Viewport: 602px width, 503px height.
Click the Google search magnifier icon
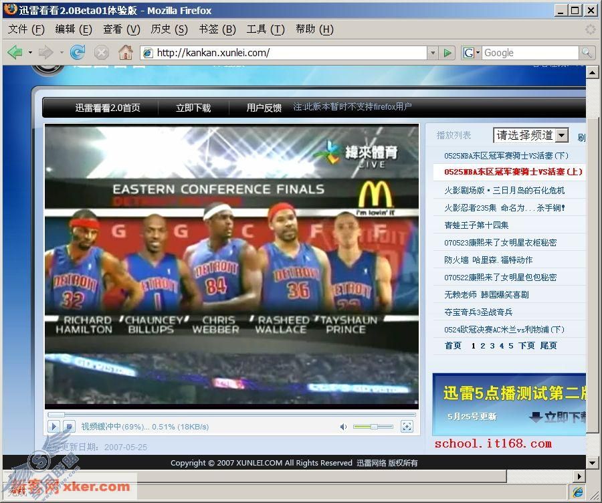pyautogui.click(x=586, y=53)
